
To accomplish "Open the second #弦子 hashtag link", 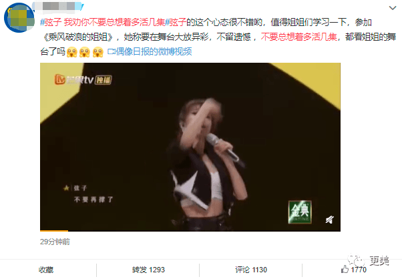I will 176,23.
